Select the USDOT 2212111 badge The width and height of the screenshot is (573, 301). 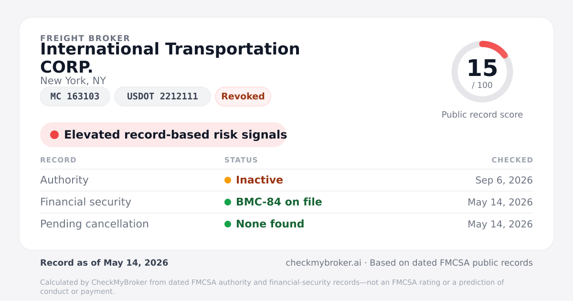pyautogui.click(x=162, y=97)
